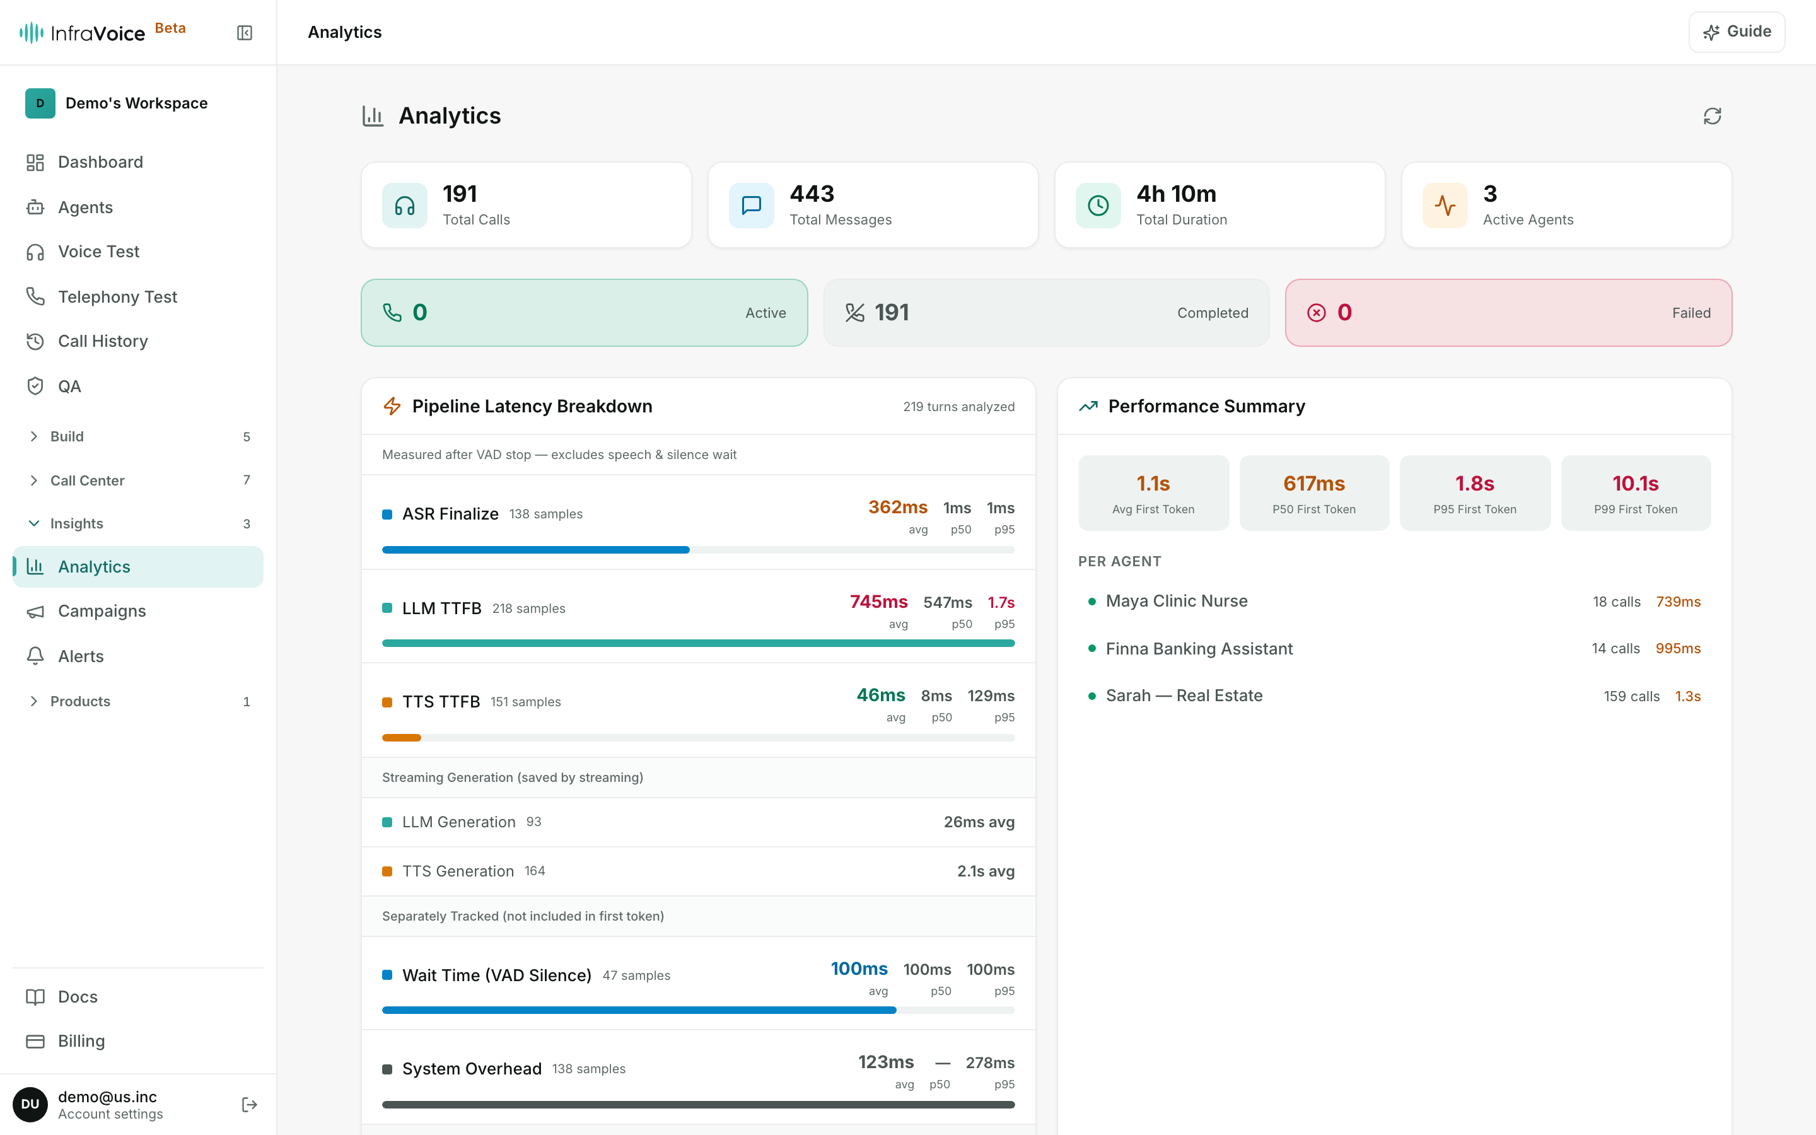Click the bar chart icon beside Analytics heading

(373, 115)
